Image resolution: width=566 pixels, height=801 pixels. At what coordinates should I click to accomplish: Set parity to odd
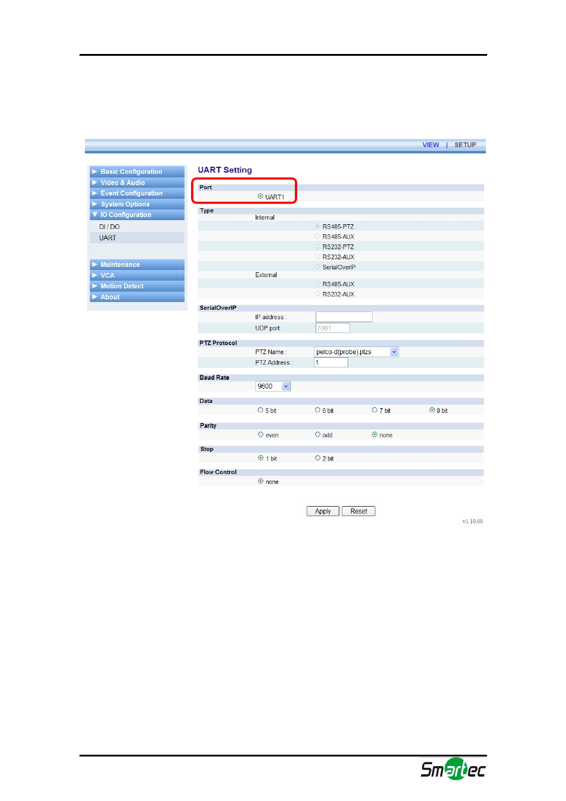pos(317,435)
